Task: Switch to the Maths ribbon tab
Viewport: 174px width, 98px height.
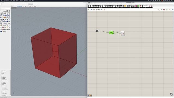Action: coord(92,4)
